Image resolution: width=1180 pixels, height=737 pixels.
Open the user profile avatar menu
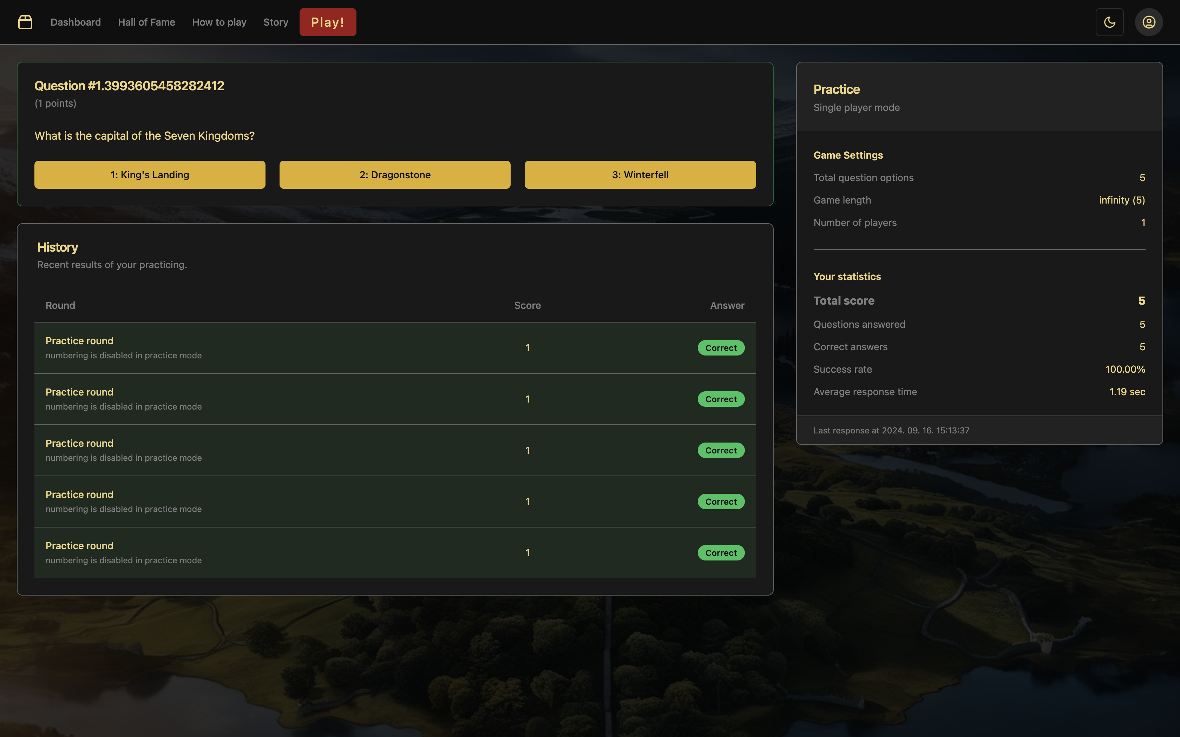1148,22
